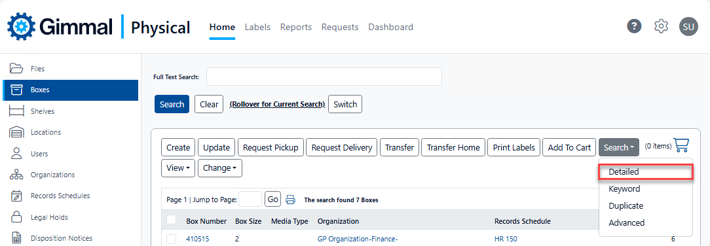Open settings gear icon in header
This screenshot has height=246, width=710.
tap(662, 26)
